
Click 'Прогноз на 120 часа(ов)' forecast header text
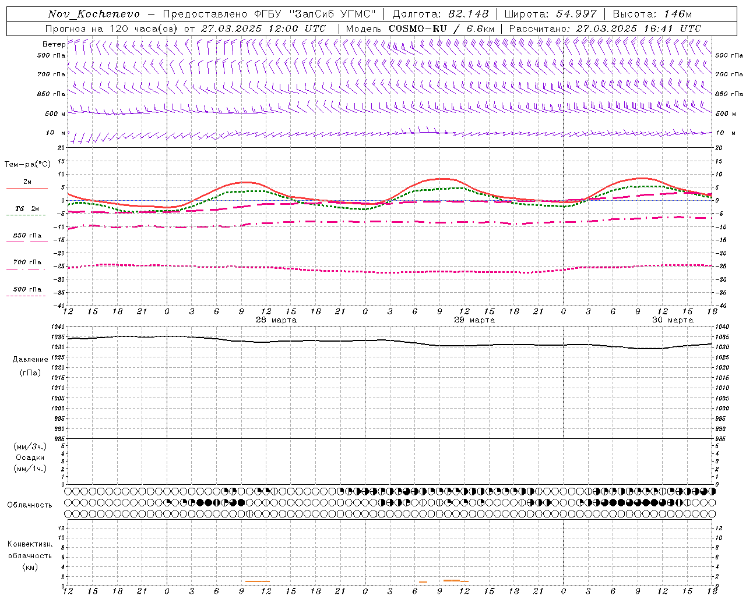[112, 29]
